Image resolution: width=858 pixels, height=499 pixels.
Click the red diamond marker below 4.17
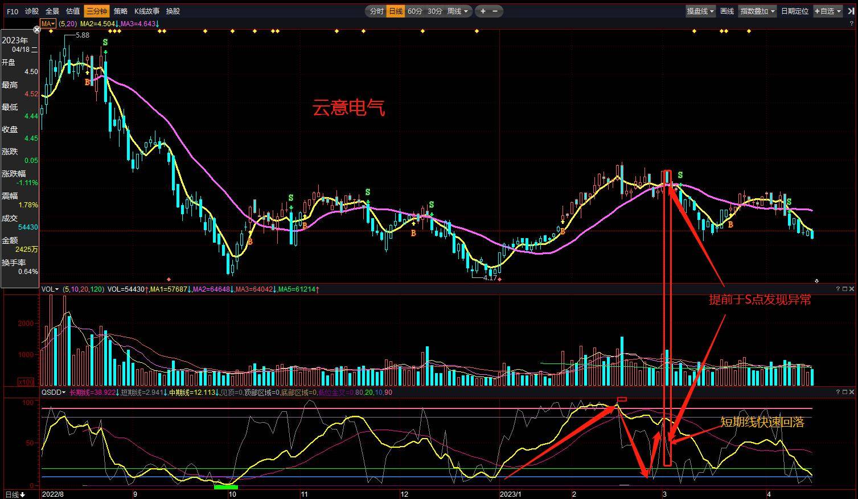499,280
